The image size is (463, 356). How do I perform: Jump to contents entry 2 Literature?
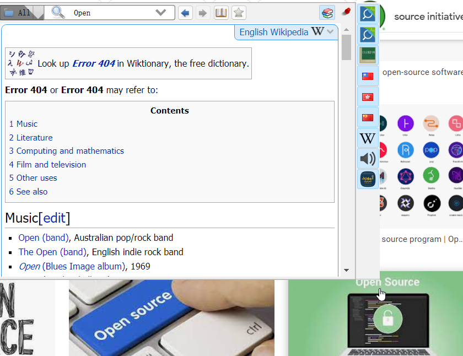click(x=31, y=138)
